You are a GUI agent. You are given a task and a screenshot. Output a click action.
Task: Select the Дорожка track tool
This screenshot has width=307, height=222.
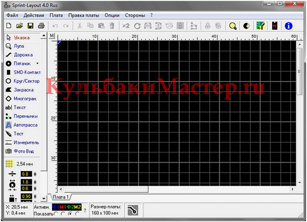(23, 55)
